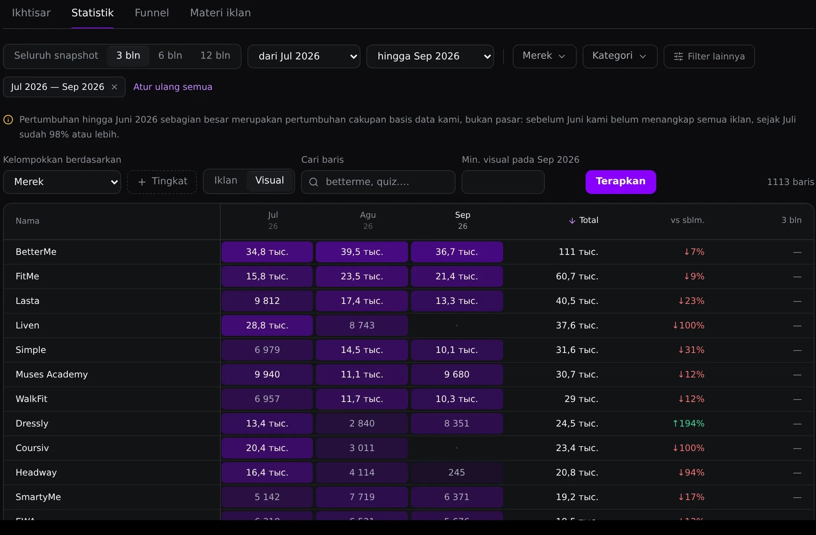Remove the Jul 2026 — Sep 2026 filter chip

[x=114, y=87]
